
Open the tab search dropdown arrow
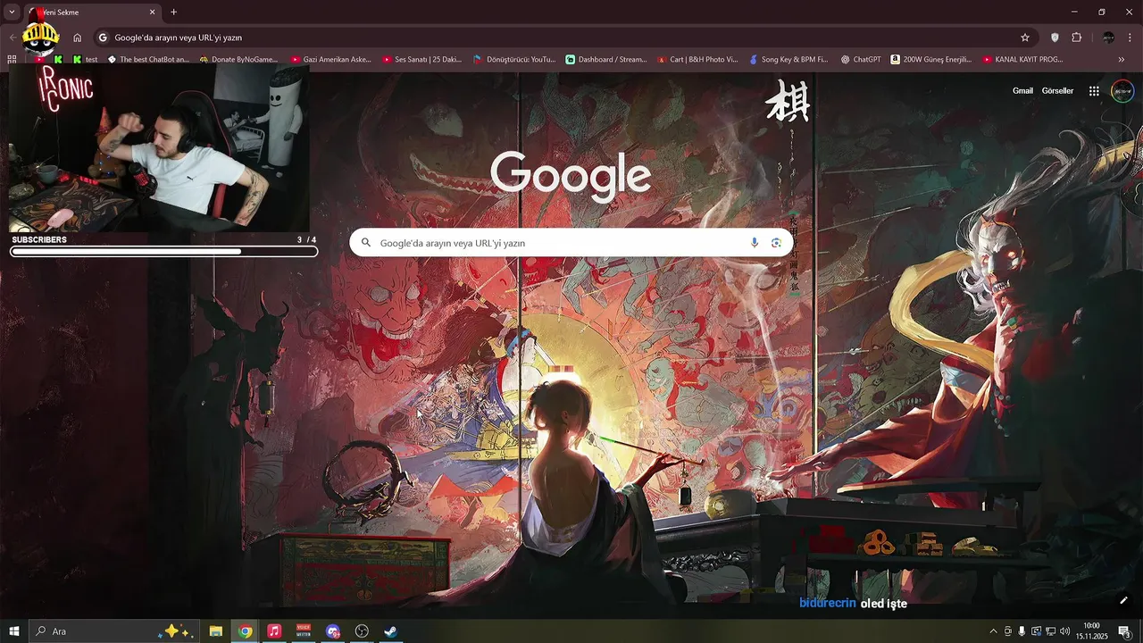pos(12,13)
